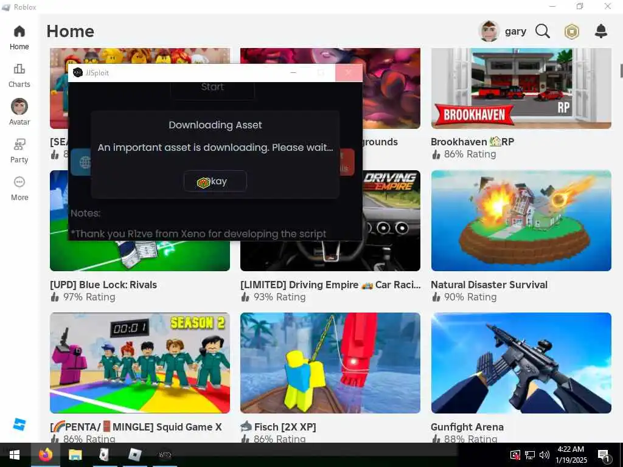623x467 pixels.
Task: Click the JJSploit title bar logo icon
Action: (78, 73)
